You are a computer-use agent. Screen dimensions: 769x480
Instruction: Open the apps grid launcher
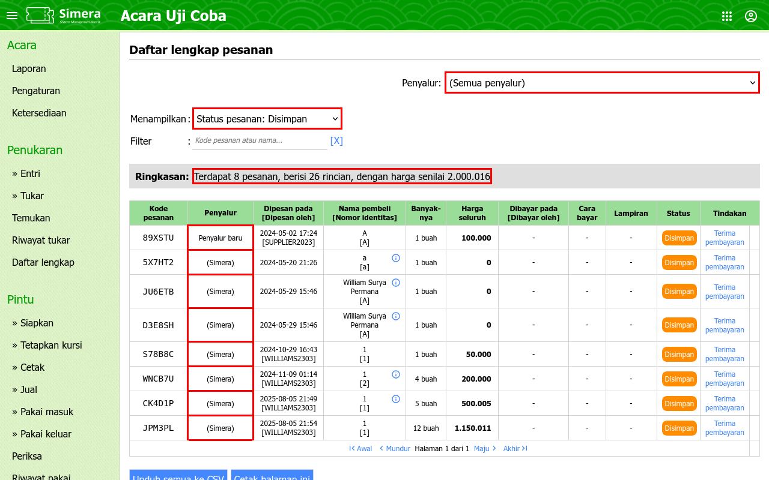tap(727, 16)
